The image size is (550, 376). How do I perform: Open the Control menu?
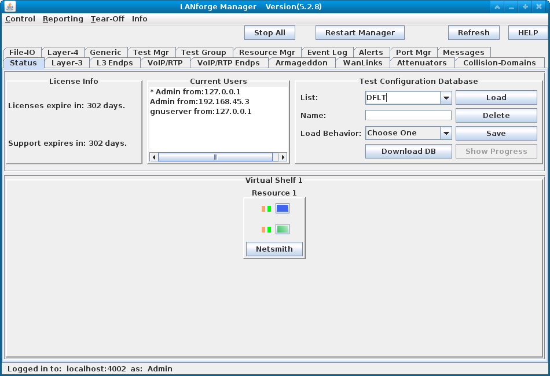point(20,19)
